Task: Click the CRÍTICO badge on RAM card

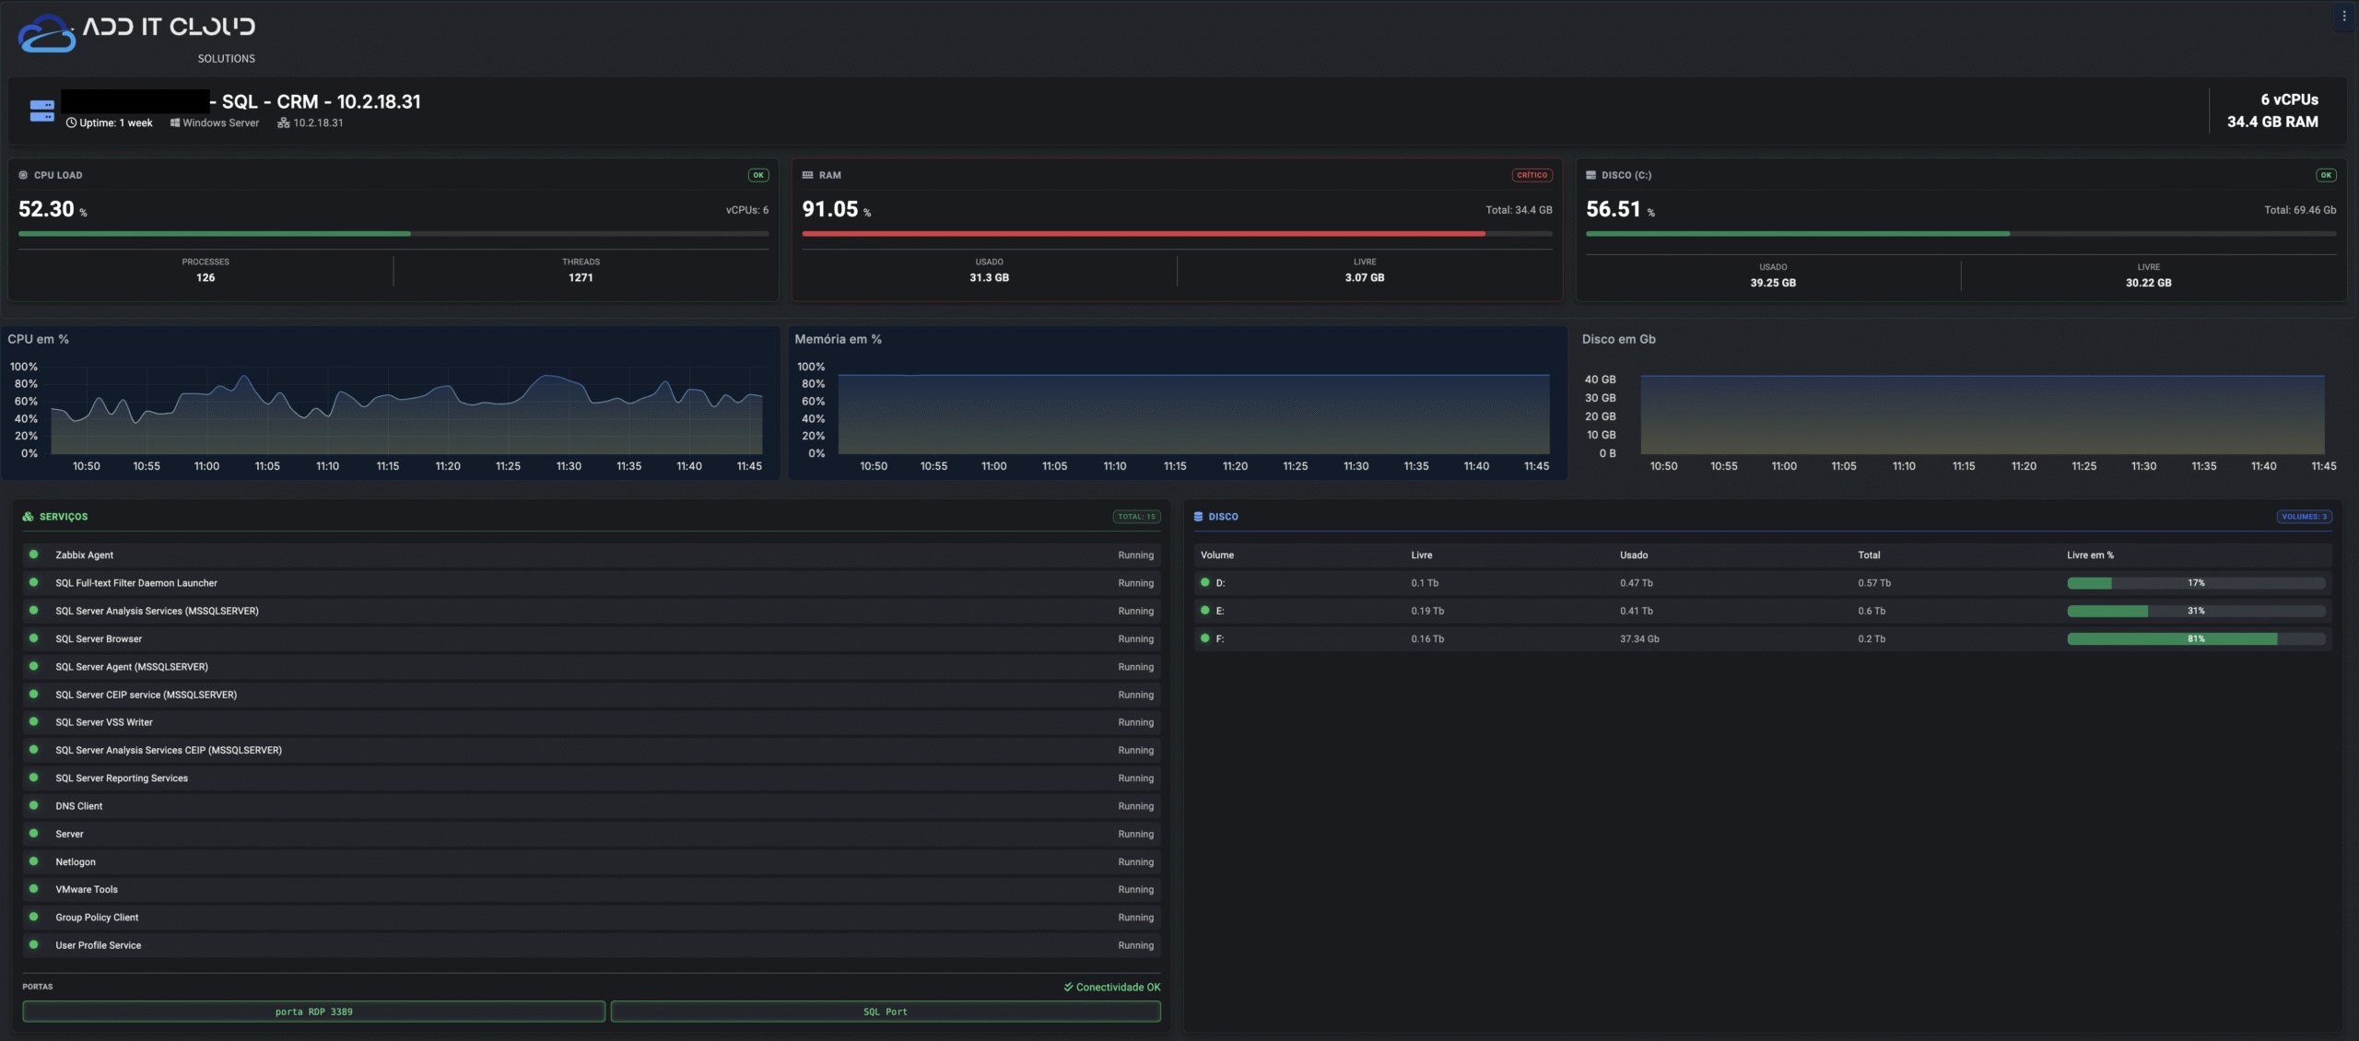Action: pyautogui.click(x=1532, y=175)
